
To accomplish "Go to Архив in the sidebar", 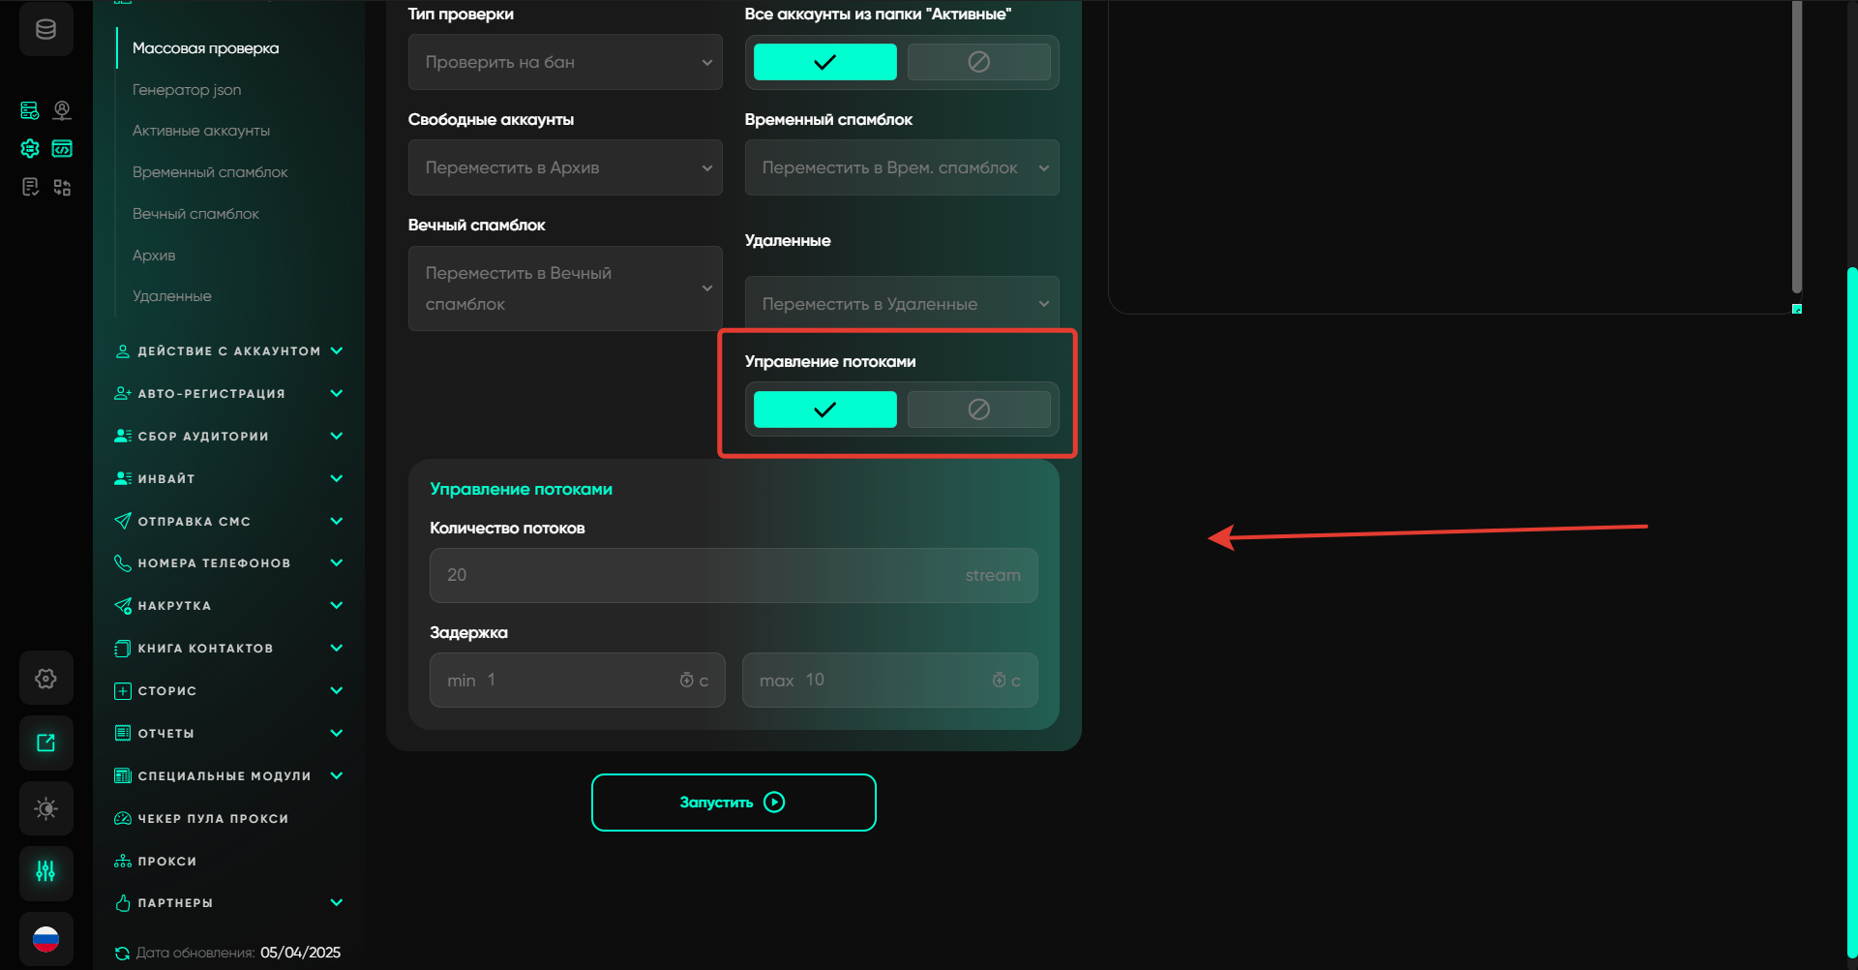I will tap(154, 256).
